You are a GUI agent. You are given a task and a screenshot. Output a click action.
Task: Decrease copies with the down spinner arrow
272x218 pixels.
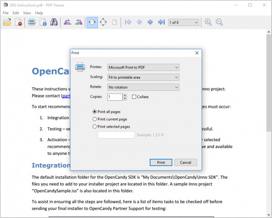(125, 99)
